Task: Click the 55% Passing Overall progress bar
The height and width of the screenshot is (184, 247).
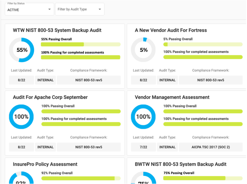Action: (x=80, y=44)
